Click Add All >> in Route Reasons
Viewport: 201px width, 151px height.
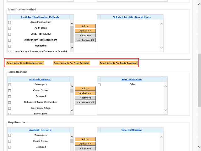click(85, 93)
